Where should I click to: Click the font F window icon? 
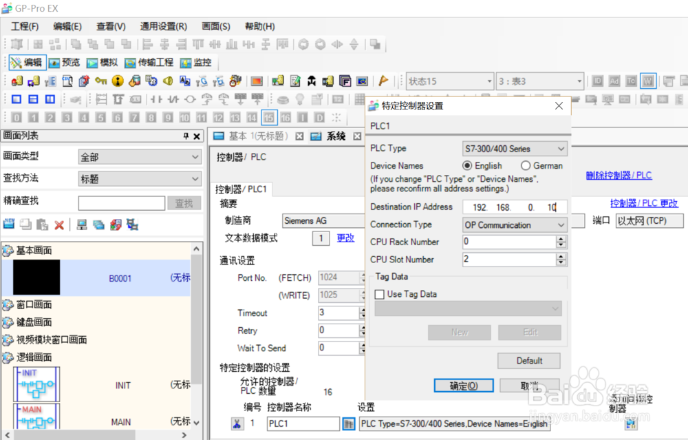coord(345,81)
